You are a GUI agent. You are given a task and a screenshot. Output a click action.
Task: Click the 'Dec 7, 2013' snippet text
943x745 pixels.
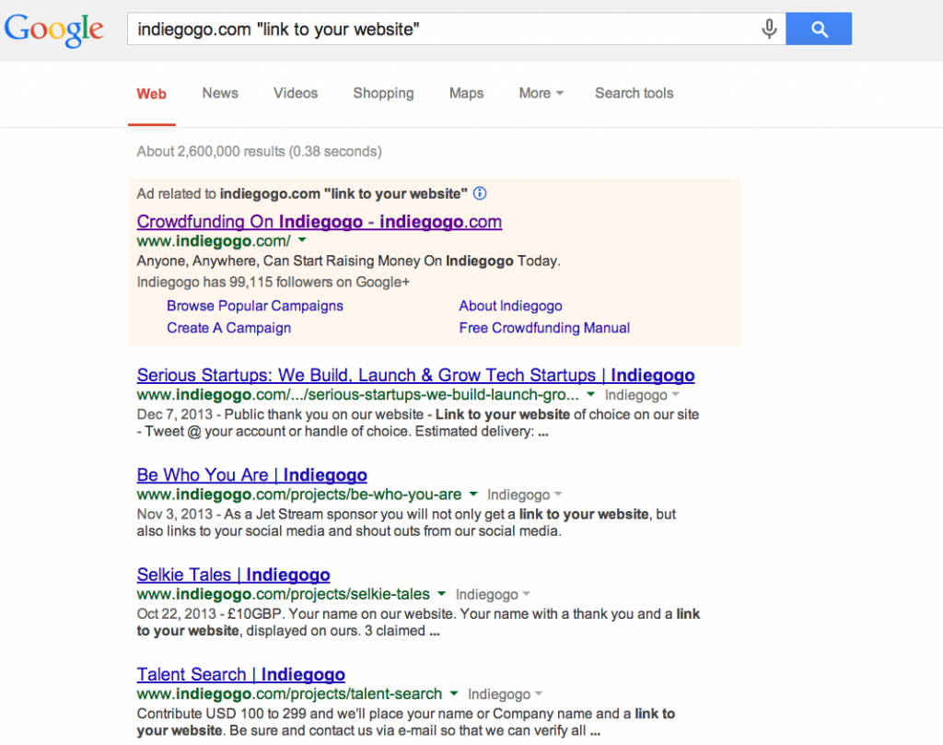[174, 414]
